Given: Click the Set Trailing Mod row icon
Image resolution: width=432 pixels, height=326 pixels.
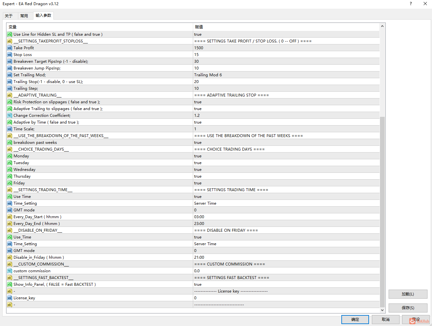Looking at the screenshot, I should tap(10, 75).
